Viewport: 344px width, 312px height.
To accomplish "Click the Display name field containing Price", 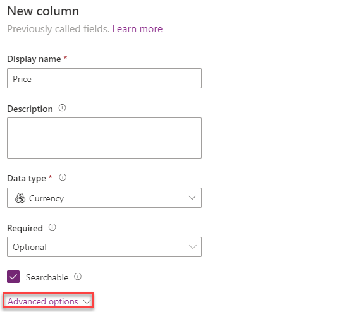I will coord(104,78).
